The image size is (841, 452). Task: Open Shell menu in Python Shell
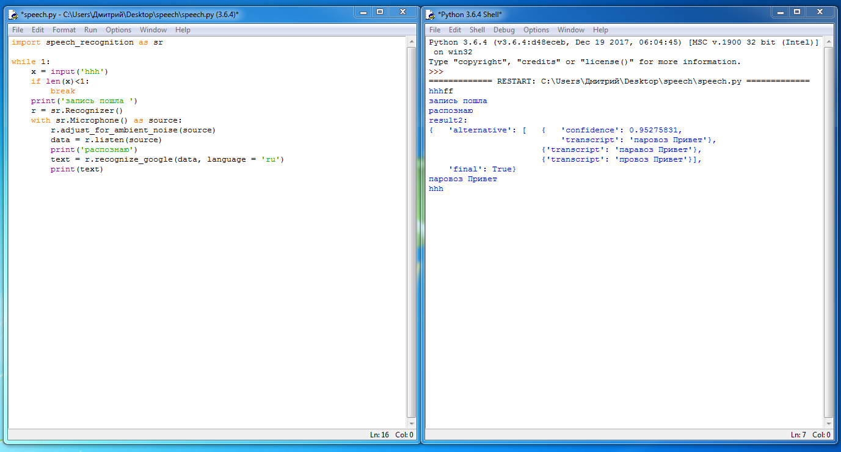point(477,29)
